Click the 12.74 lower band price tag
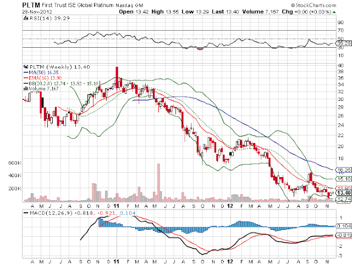 pyautogui.click(x=344, y=199)
